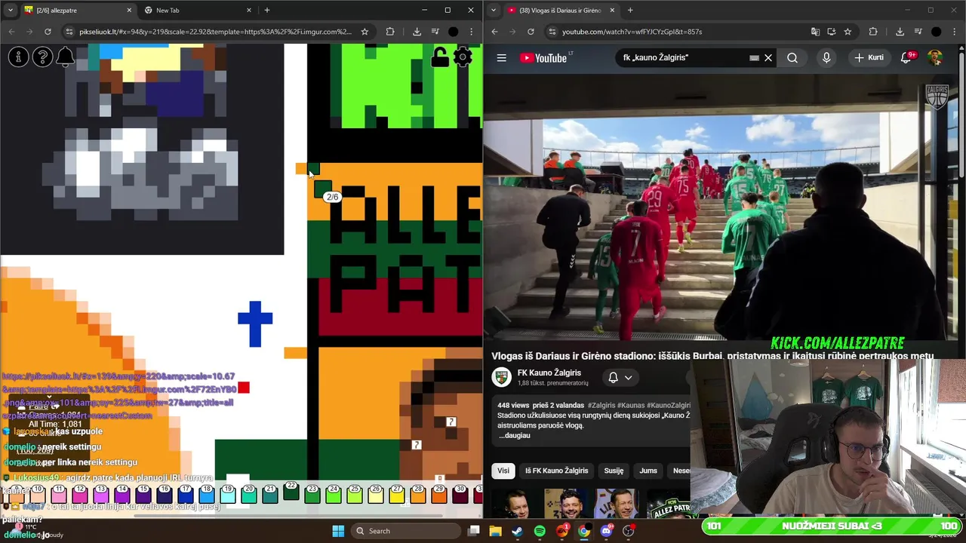Open media controls in the YouTube browser window
Screen dimensions: 966x543
click(x=918, y=32)
